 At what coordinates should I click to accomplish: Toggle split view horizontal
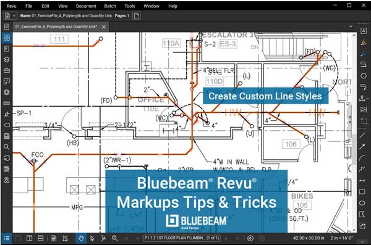pyautogui.click(x=40, y=238)
